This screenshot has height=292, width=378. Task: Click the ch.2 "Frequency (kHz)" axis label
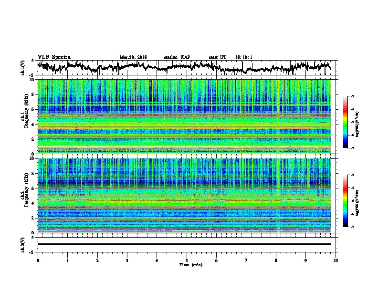tap(26, 190)
